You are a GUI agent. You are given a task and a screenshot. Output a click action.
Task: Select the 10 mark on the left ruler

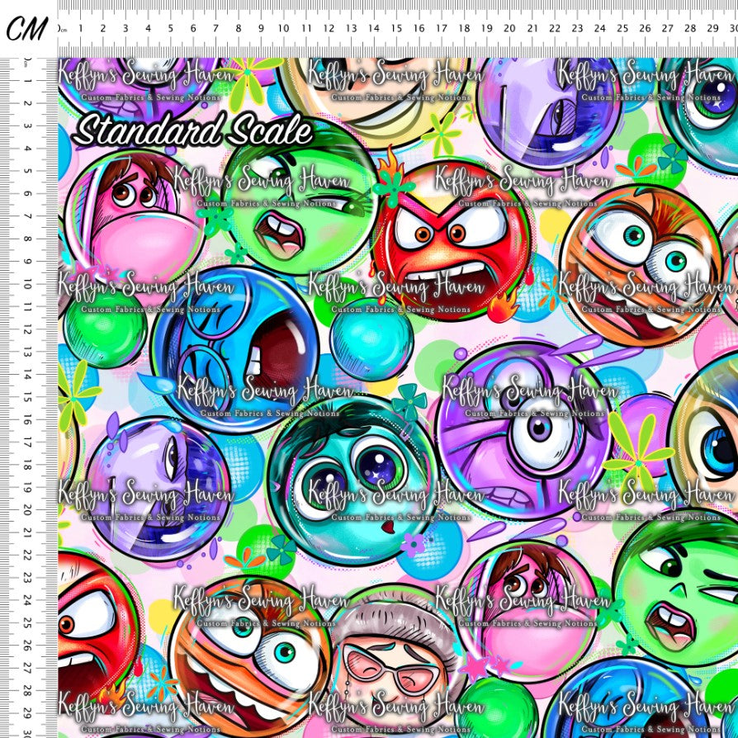click(28, 284)
